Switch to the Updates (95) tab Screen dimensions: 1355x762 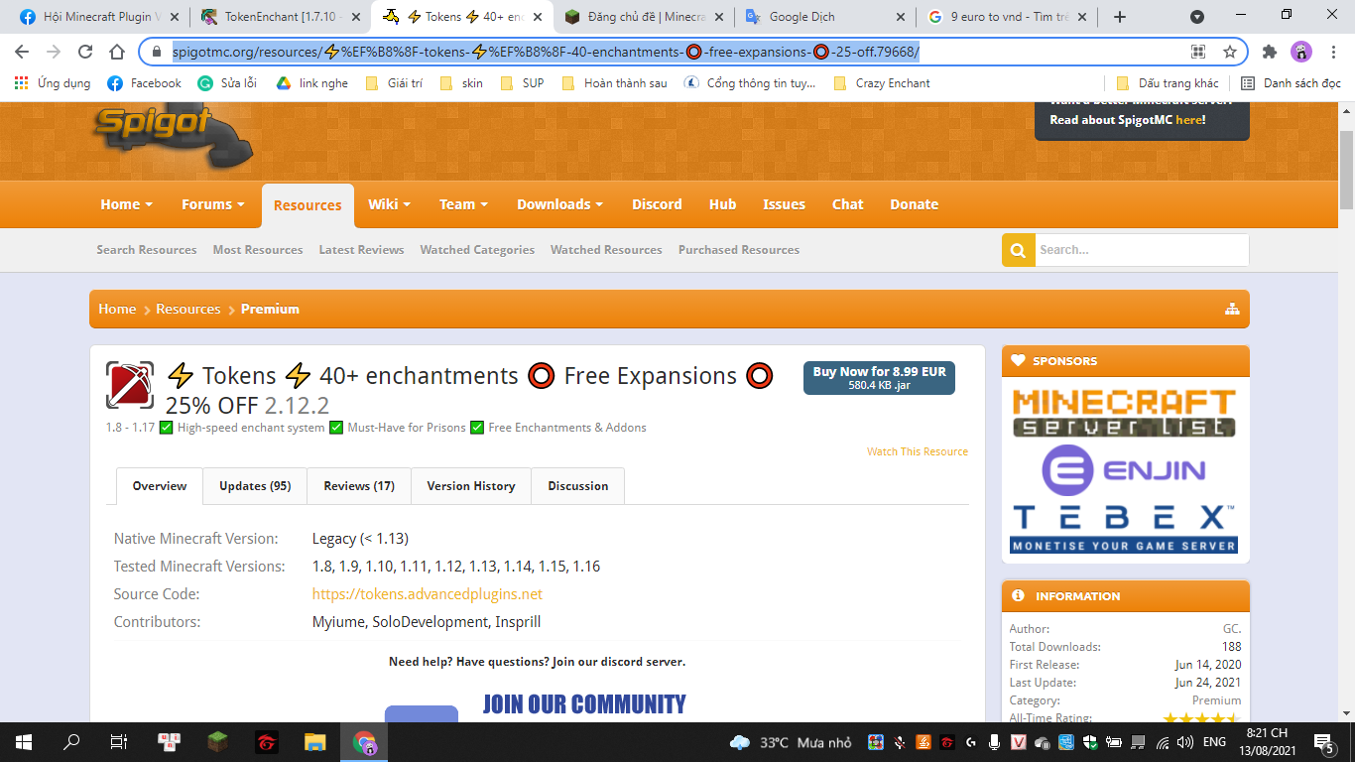point(255,486)
